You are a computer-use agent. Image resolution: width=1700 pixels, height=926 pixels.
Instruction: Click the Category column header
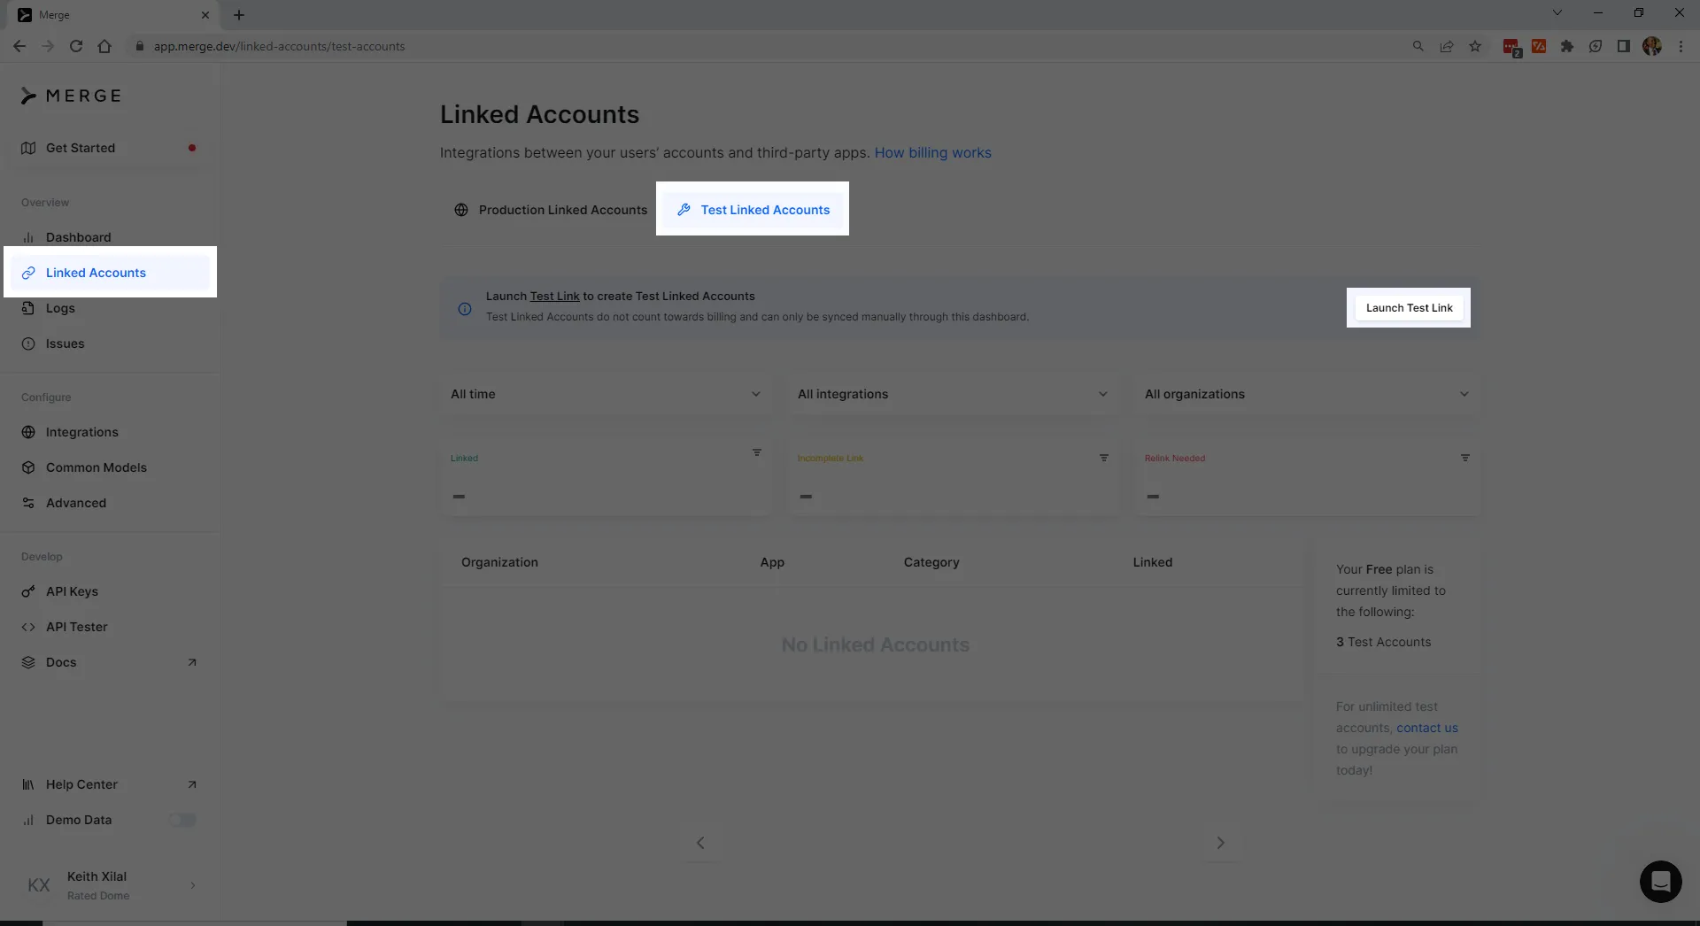931,562
